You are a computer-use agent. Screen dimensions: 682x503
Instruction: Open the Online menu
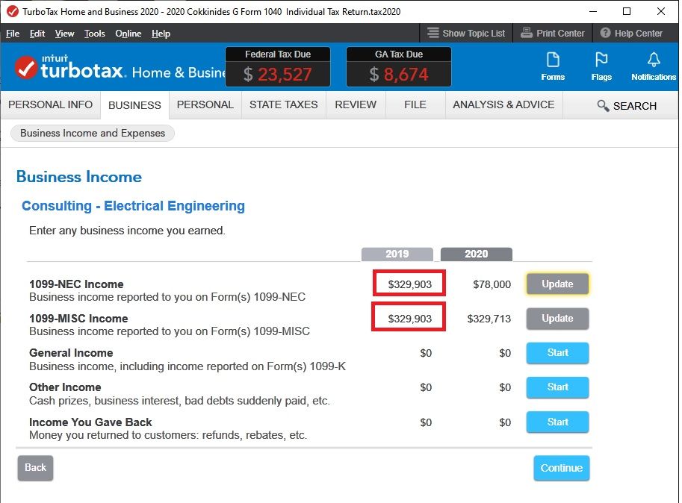tap(128, 34)
